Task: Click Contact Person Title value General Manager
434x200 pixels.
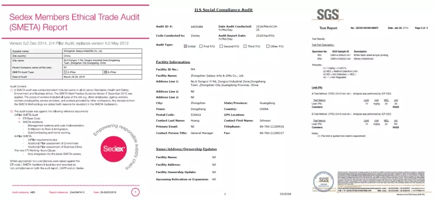Action: click(202, 133)
